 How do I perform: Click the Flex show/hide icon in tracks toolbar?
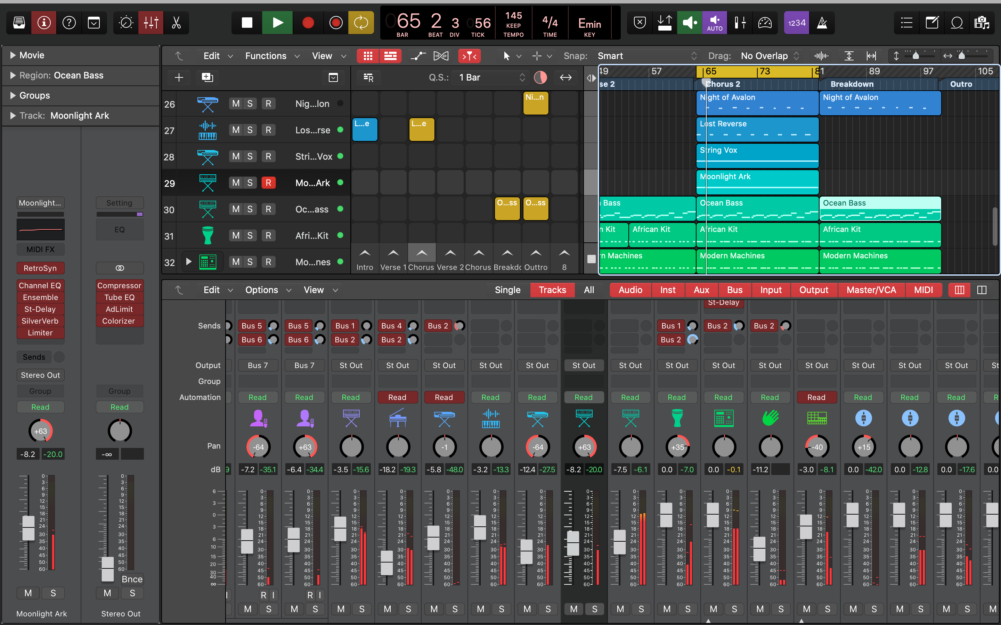[440, 56]
